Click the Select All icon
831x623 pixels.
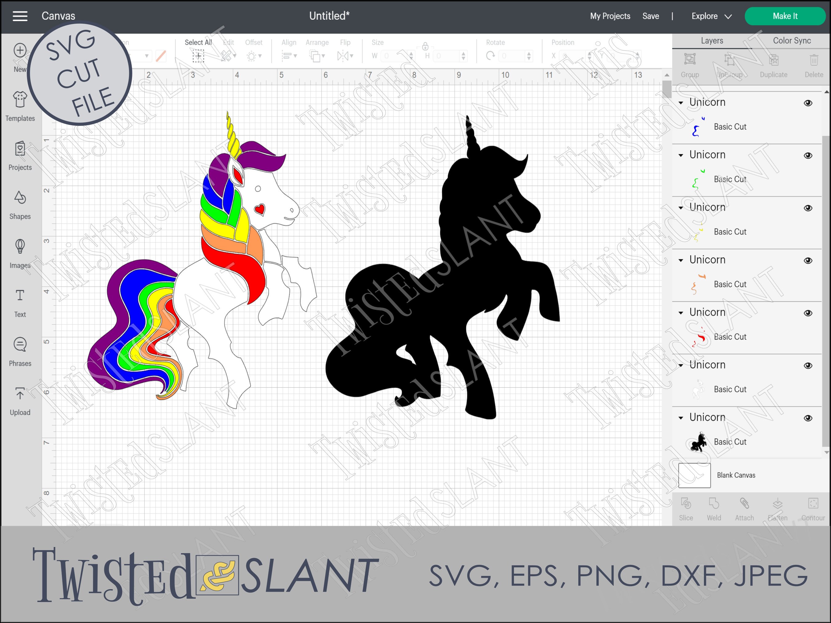tap(198, 56)
